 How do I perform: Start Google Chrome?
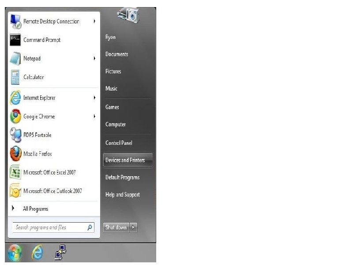pyautogui.click(x=38, y=116)
